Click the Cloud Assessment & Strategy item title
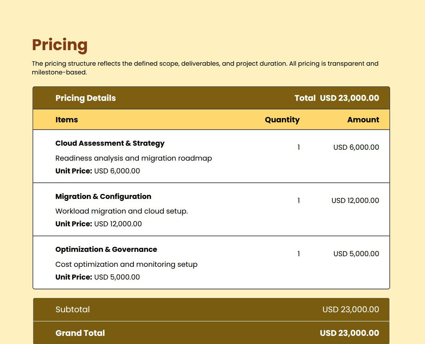 click(x=110, y=143)
